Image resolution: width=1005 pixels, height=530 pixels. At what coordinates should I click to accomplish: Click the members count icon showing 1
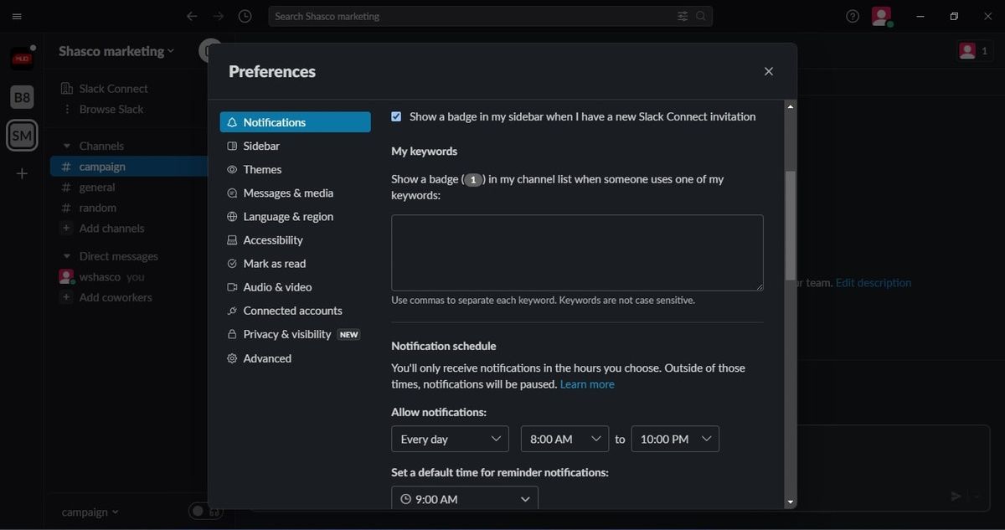tap(973, 50)
